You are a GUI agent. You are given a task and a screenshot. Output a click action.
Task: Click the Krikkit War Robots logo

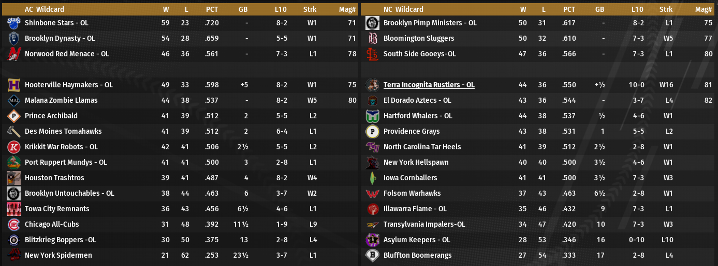pyautogui.click(x=13, y=147)
